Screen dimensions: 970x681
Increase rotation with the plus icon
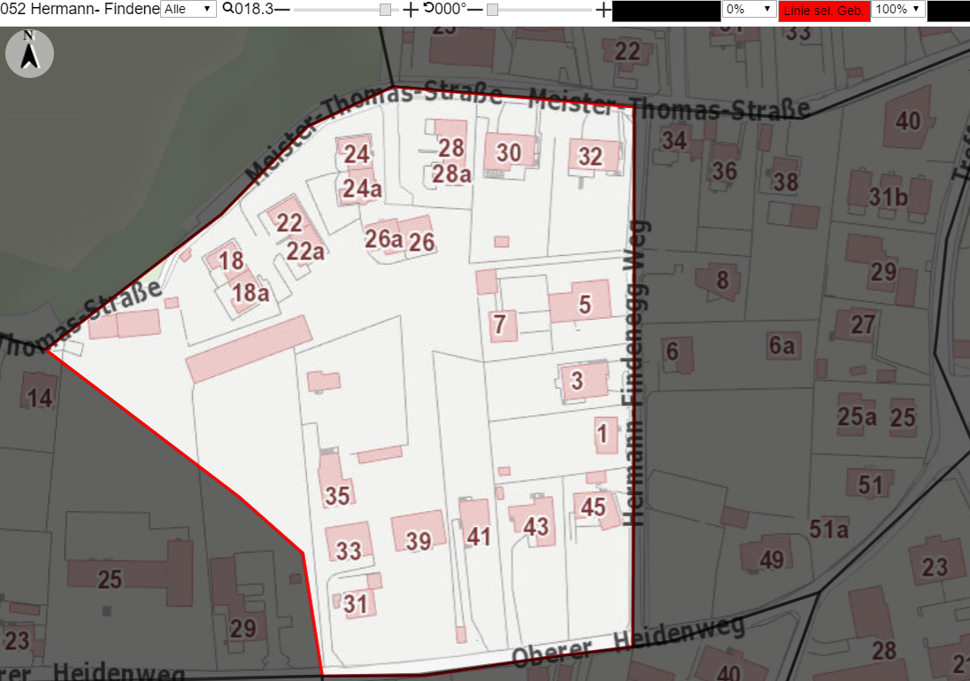(x=604, y=9)
